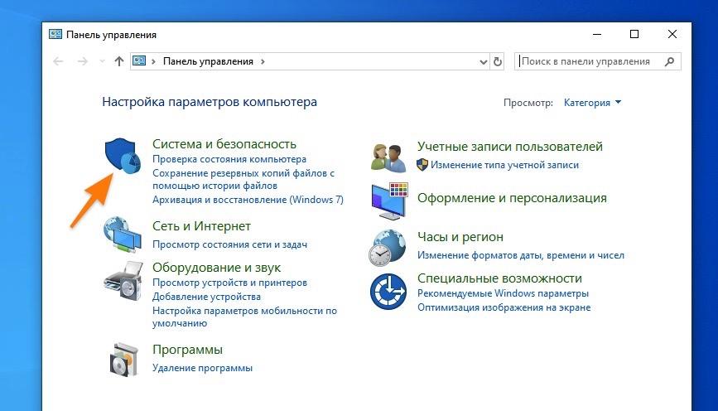Open Оформление и персонализация category
Screen dimensions: 718x411
coord(512,198)
